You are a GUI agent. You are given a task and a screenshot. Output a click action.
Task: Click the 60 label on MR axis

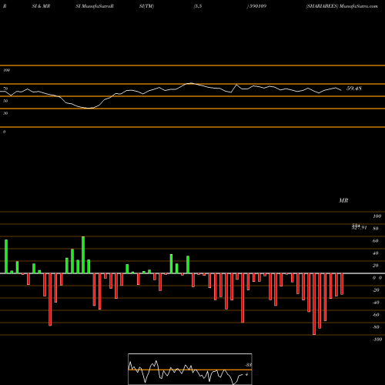click(376, 241)
